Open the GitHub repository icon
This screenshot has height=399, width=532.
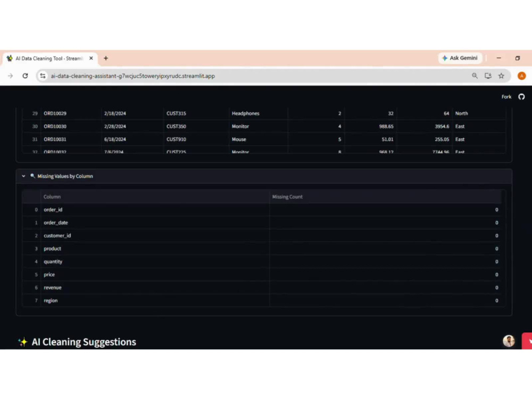[x=521, y=97]
